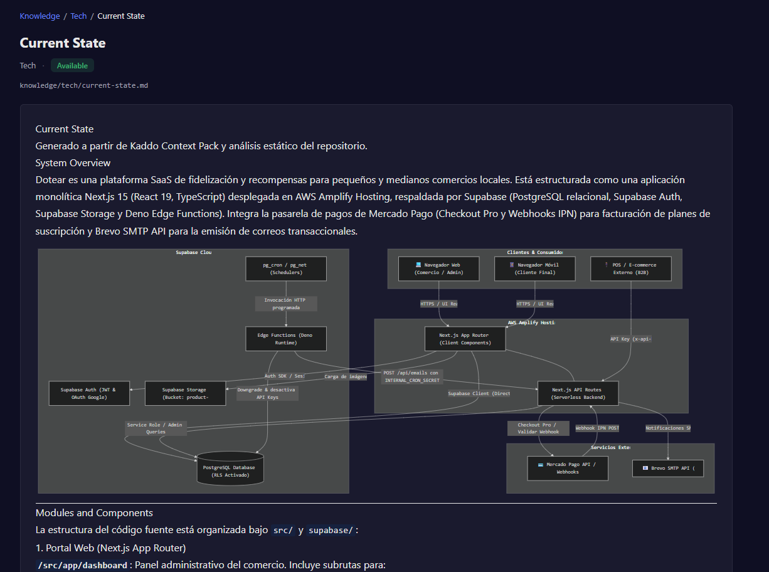769x572 pixels.
Task: Click the Webhook IPN POST edge label
Action: (597, 428)
